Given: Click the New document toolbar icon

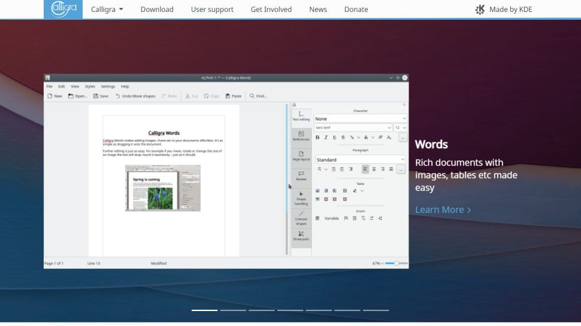Looking at the screenshot, I should pyautogui.click(x=50, y=96).
